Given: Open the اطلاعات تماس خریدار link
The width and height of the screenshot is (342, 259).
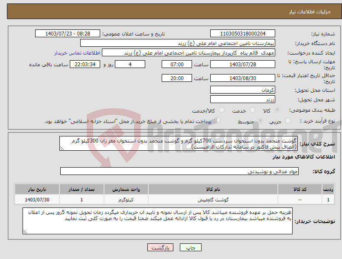Looking at the screenshot, I should (77, 53).
